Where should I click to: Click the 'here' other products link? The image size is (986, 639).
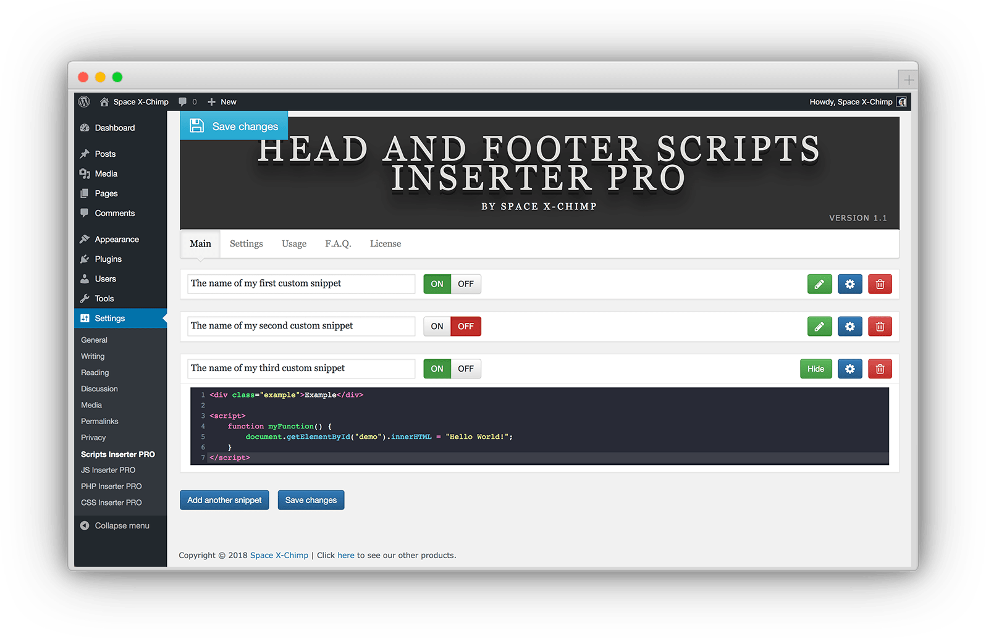coord(346,556)
